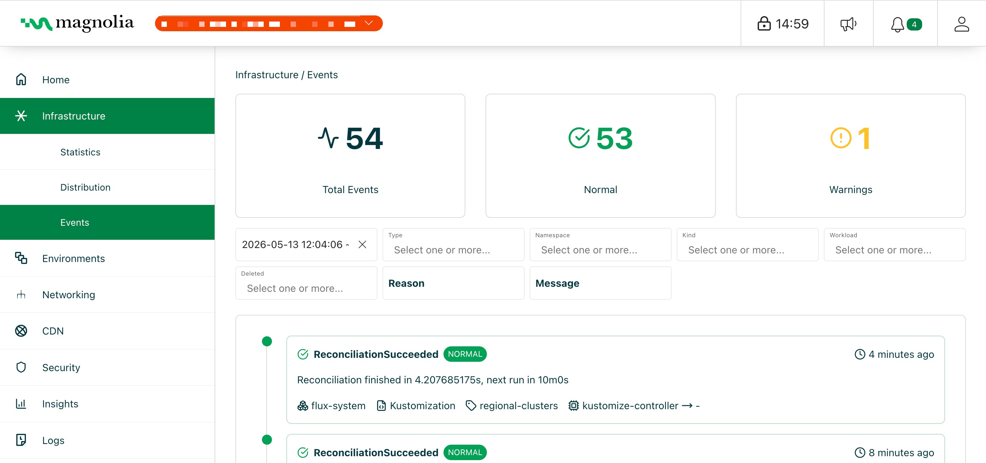The image size is (986, 463).
Task: Click the Logs icon
Action: pyautogui.click(x=21, y=440)
